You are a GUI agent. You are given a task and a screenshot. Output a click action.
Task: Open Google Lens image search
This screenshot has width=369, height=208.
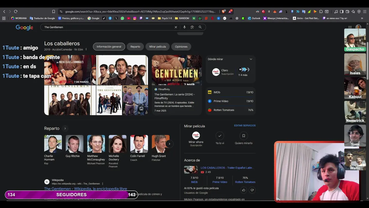pyautogui.click(x=192, y=27)
